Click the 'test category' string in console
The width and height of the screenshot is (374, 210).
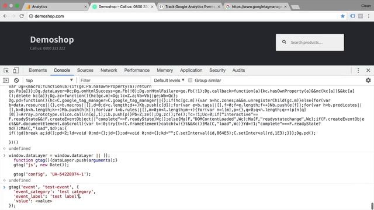(75, 192)
